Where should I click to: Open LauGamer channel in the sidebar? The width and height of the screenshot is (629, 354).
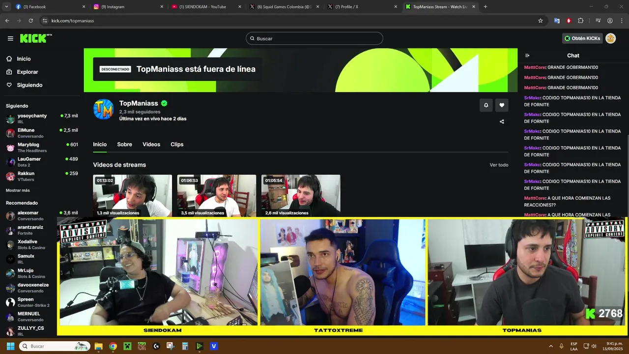(42, 162)
